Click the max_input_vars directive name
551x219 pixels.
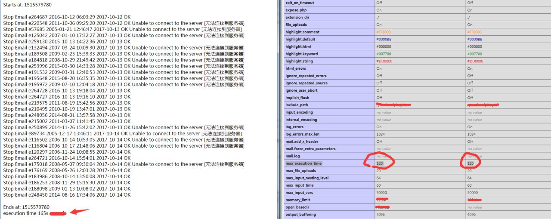coord(300,193)
